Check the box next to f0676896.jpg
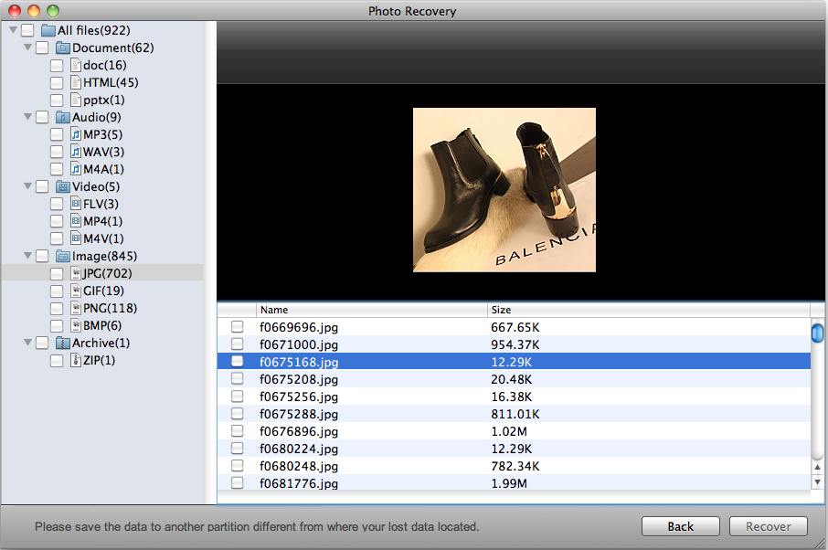 pos(237,430)
